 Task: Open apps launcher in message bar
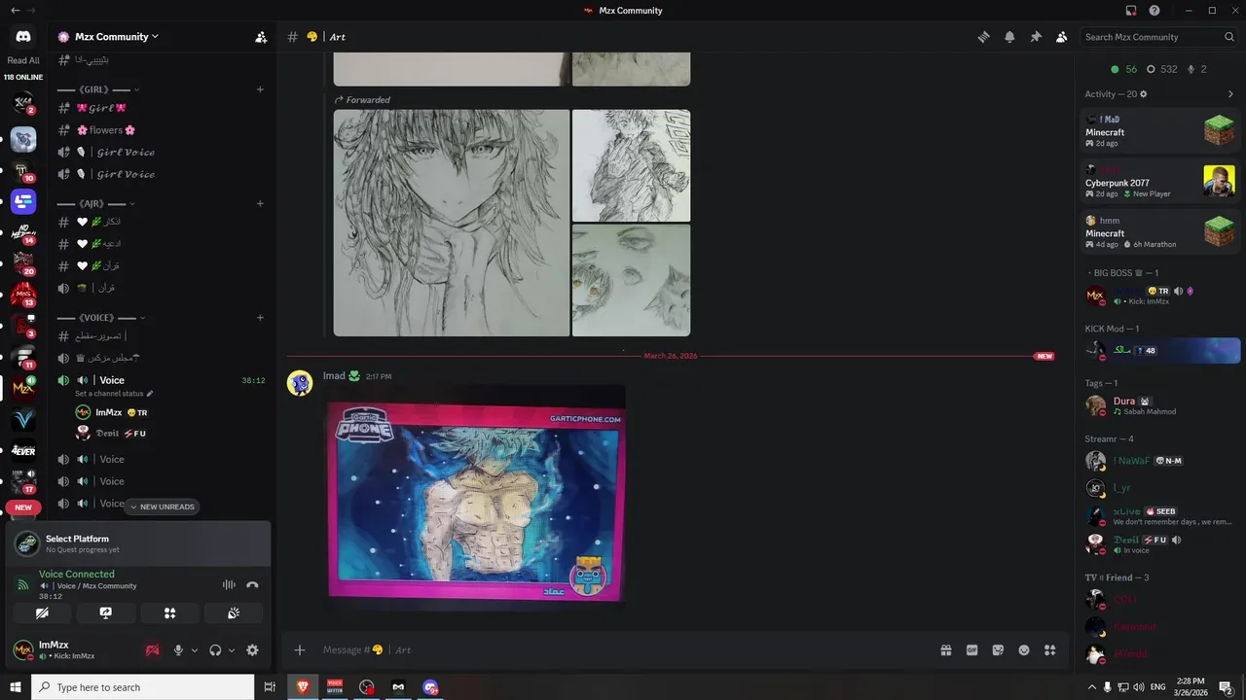[1049, 649]
